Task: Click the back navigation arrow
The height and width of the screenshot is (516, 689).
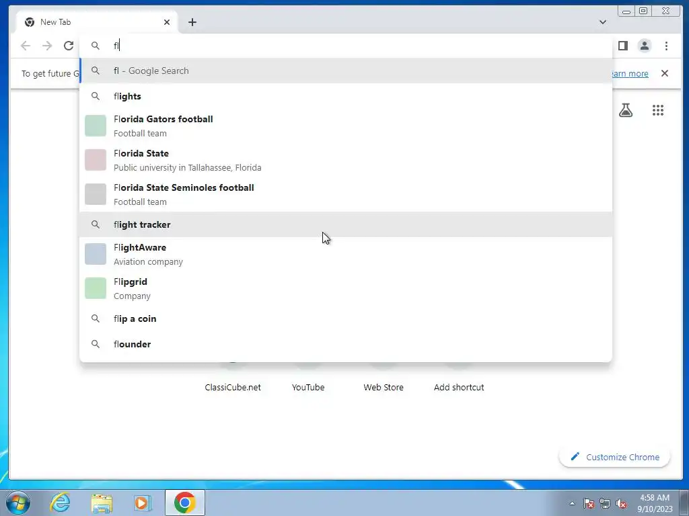Action: [x=26, y=46]
